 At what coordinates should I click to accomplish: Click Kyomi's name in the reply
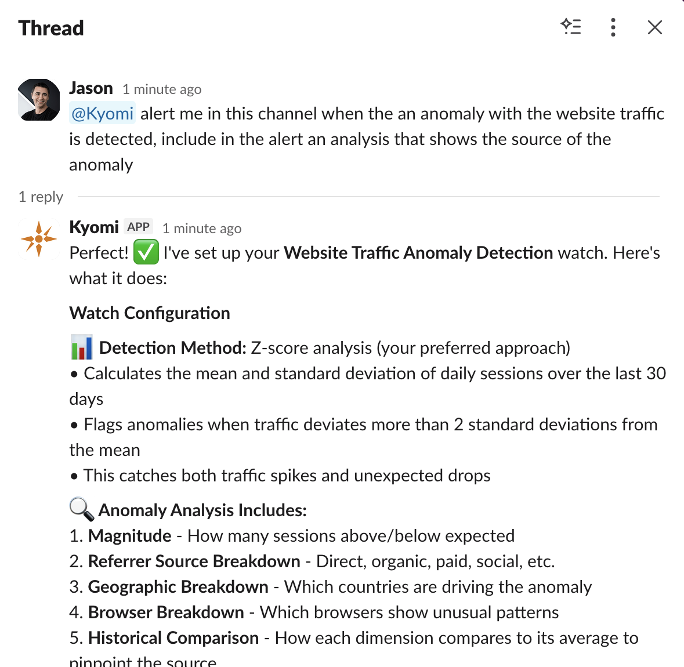pos(93,227)
